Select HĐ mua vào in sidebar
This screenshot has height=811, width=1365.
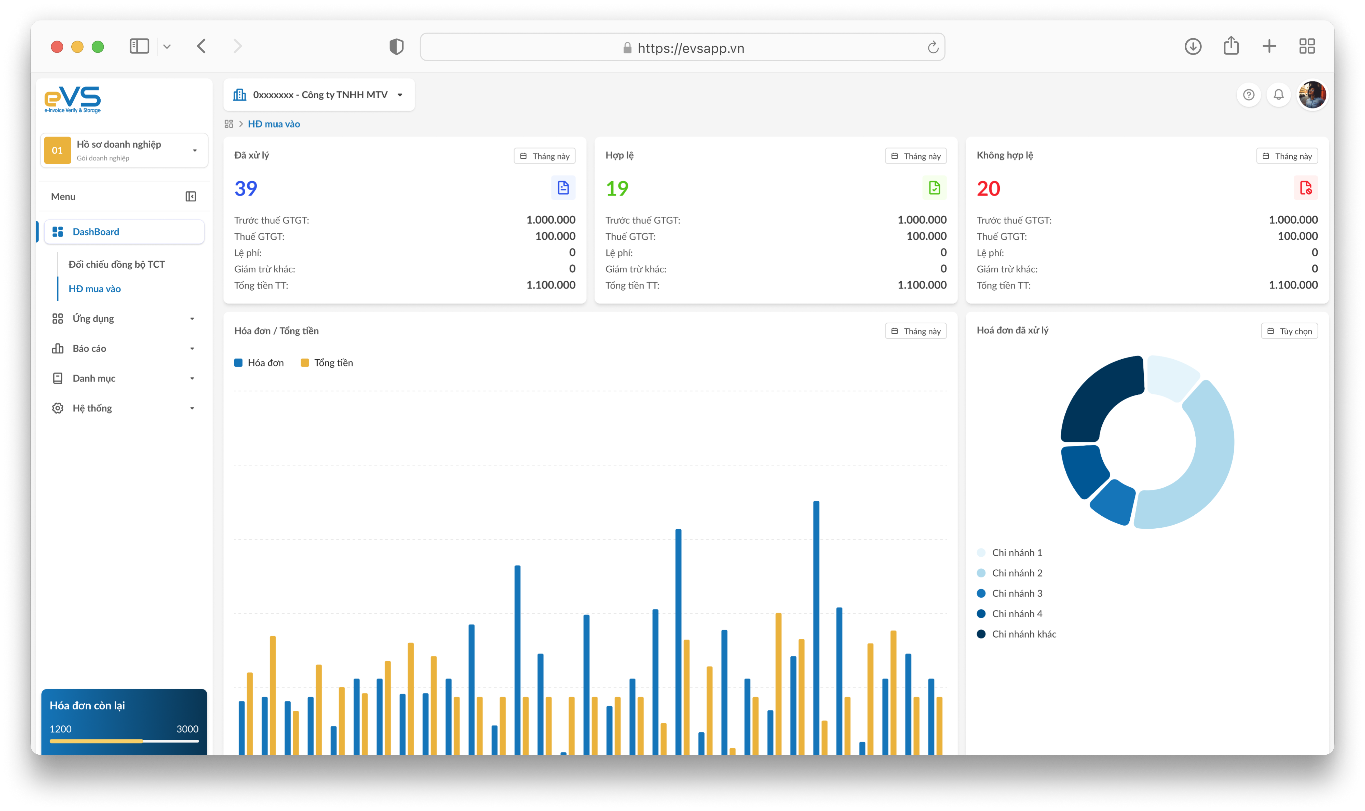point(95,289)
